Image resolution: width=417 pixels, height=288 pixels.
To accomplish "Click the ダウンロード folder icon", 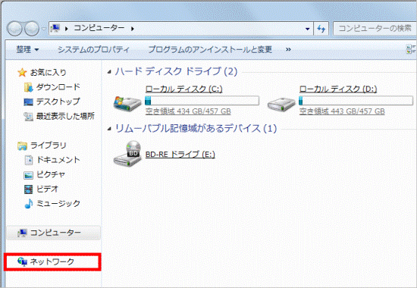I will tap(28, 87).
